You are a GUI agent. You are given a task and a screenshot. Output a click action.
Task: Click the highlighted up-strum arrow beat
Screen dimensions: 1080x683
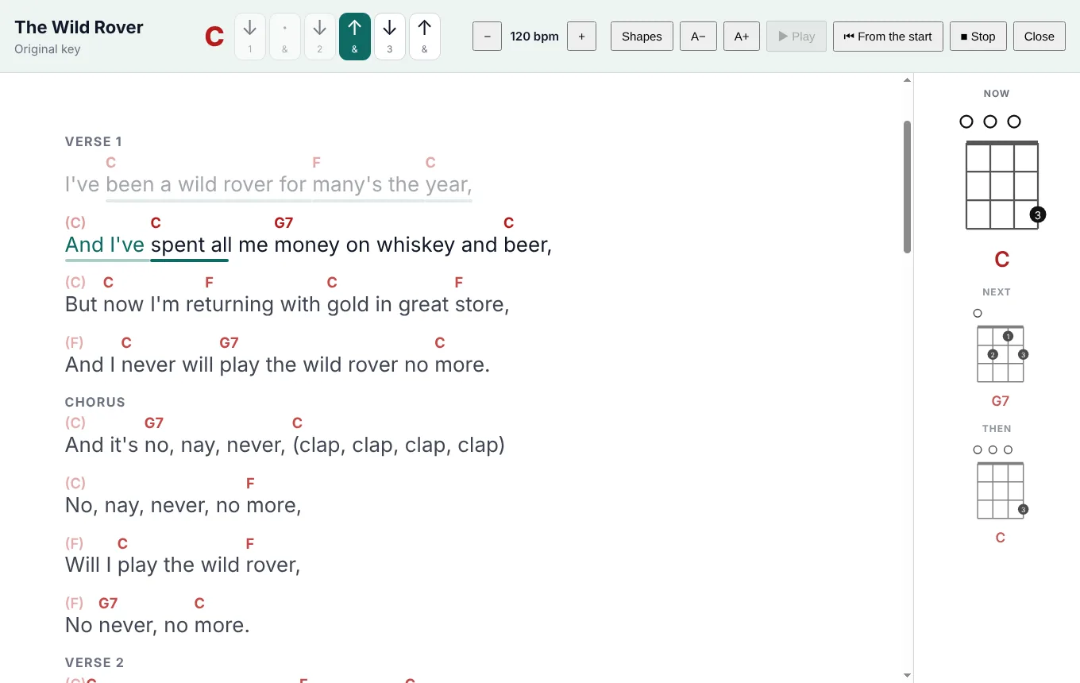coord(355,37)
